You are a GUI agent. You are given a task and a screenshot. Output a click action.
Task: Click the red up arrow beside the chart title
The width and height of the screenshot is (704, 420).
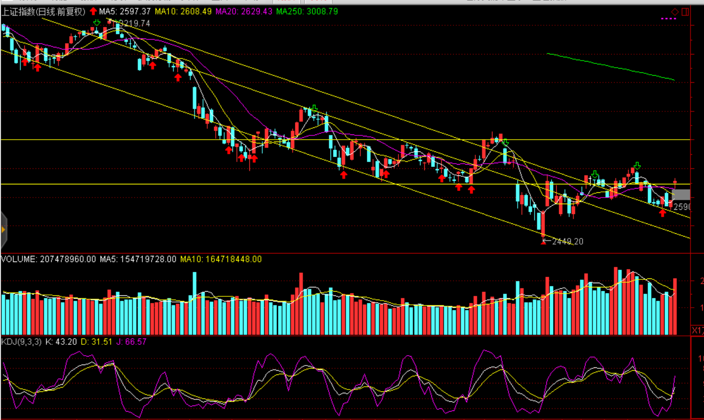(x=93, y=11)
